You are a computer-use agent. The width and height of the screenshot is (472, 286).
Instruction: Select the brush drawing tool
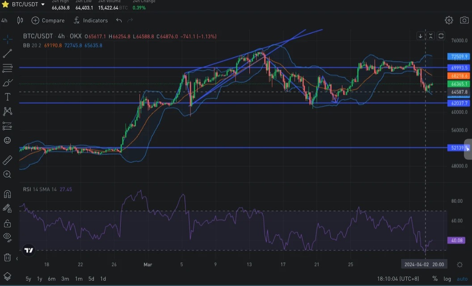click(x=7, y=83)
